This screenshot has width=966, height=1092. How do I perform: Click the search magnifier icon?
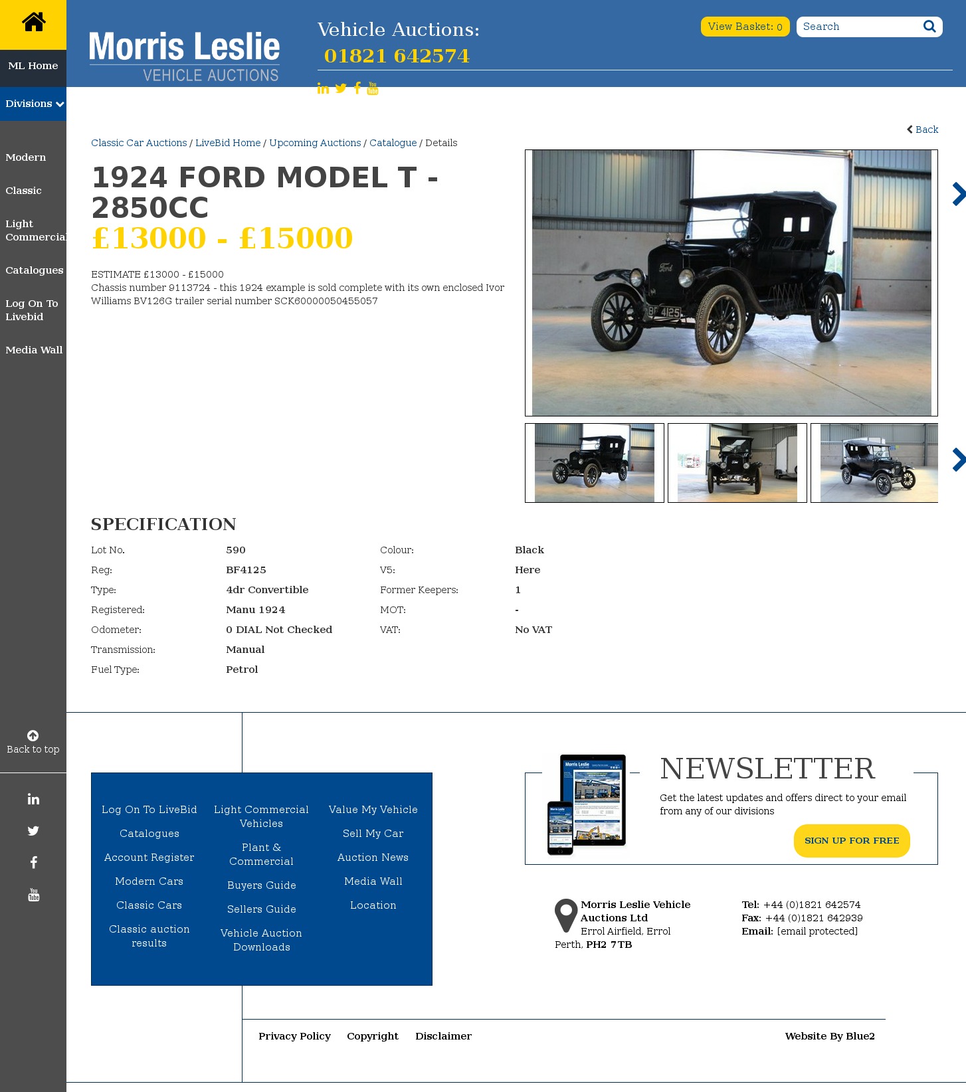coord(929,27)
